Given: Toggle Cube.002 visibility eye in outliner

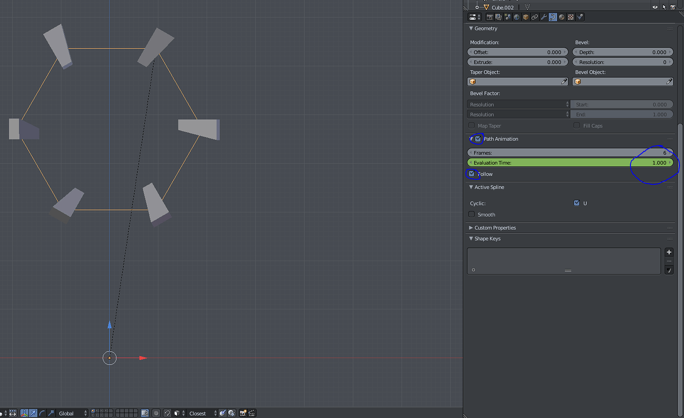Looking at the screenshot, I should (x=655, y=7).
